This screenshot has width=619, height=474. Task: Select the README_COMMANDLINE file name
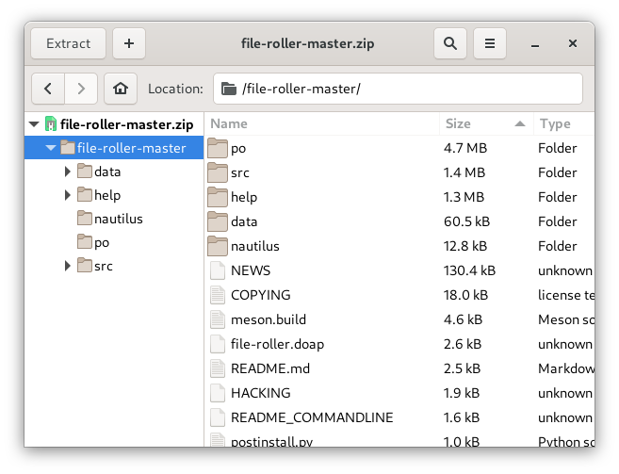pos(312,417)
